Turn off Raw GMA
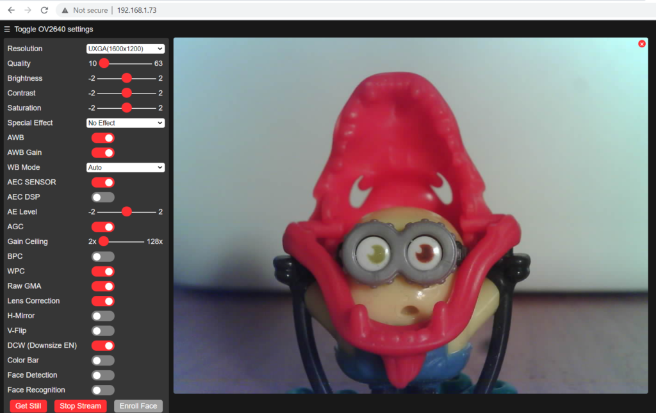656x413 pixels. 103,286
